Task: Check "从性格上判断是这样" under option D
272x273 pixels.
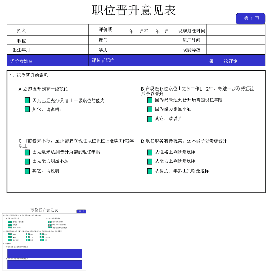Action: [150, 152]
